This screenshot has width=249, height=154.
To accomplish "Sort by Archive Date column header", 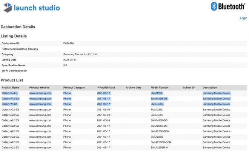I will pyautogui.click(x=133, y=87).
